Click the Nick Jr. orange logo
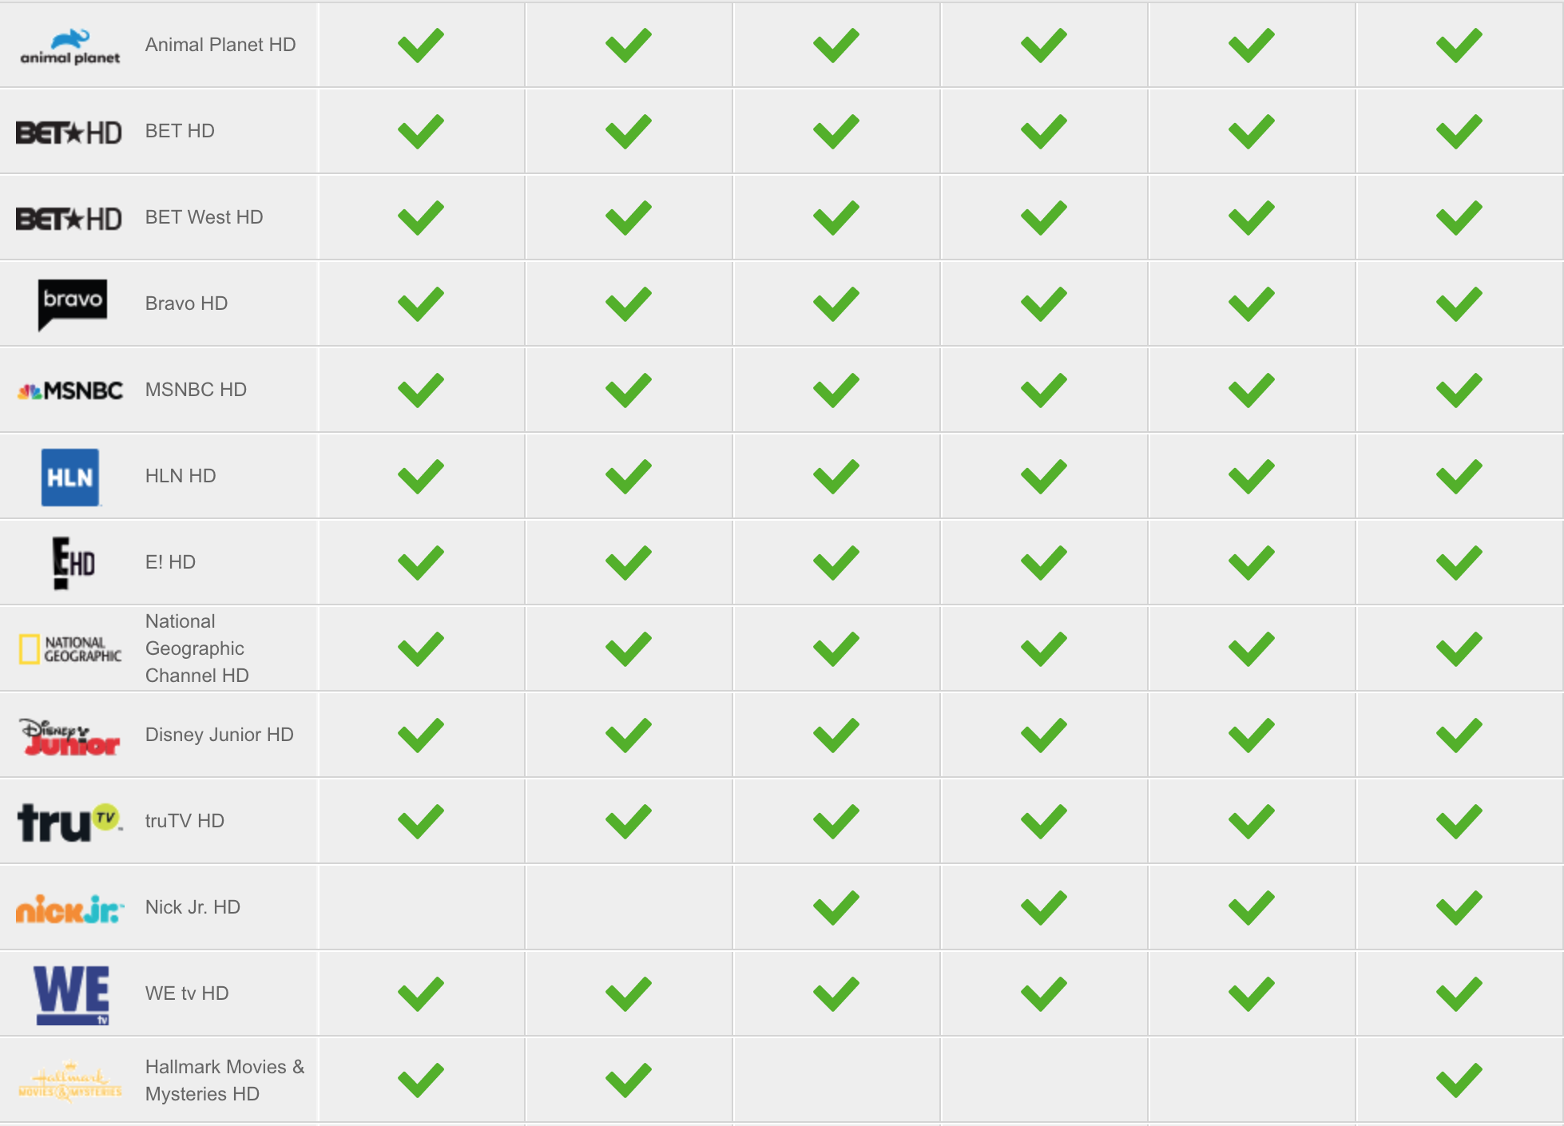Image resolution: width=1564 pixels, height=1126 pixels. click(x=70, y=908)
